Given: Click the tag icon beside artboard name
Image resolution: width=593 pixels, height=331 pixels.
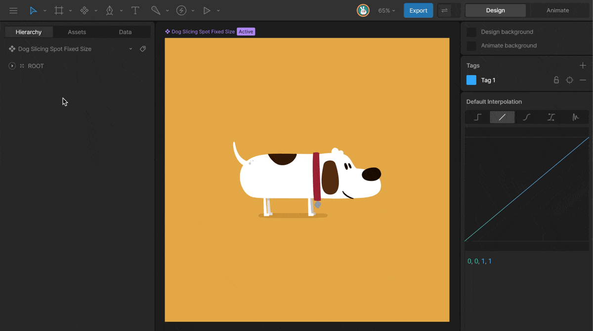Looking at the screenshot, I should [143, 49].
